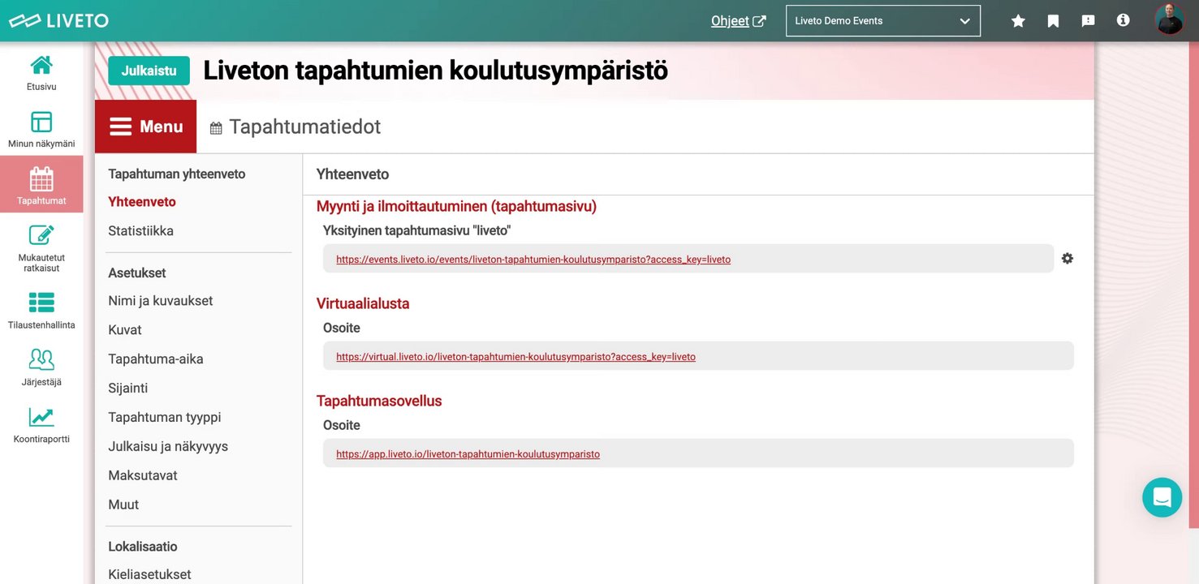Viewport: 1199px width, 584px height.
Task: Open Tilaustenhallinta list icon
Action: coord(41,303)
